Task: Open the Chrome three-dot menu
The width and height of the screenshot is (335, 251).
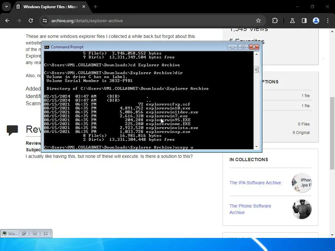Action: (x=328, y=21)
